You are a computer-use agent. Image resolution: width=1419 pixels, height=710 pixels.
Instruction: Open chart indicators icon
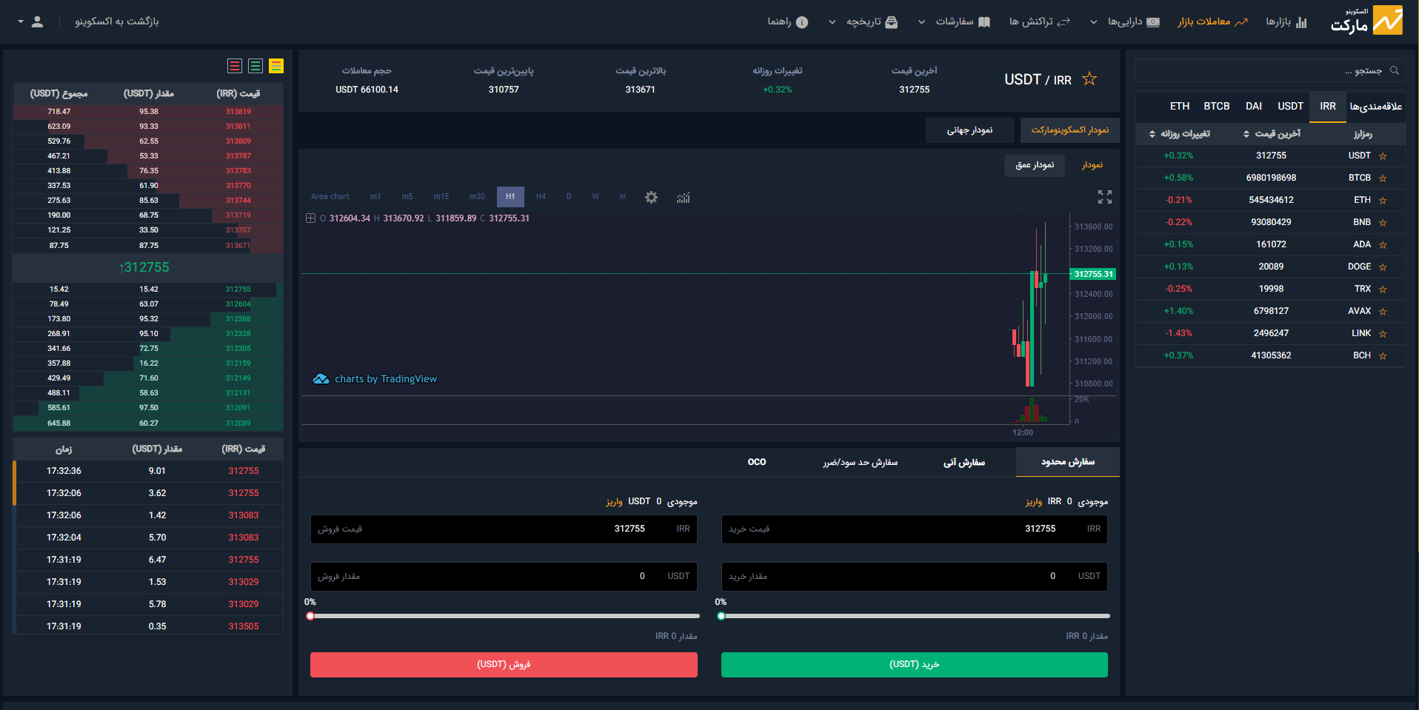pos(683,197)
